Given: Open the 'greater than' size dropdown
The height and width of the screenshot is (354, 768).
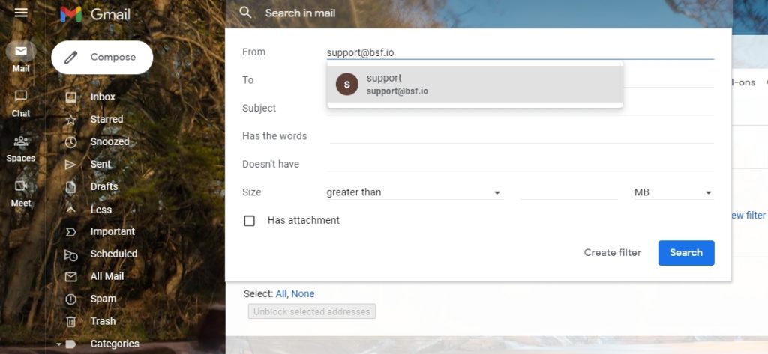Looking at the screenshot, I should tap(413, 192).
